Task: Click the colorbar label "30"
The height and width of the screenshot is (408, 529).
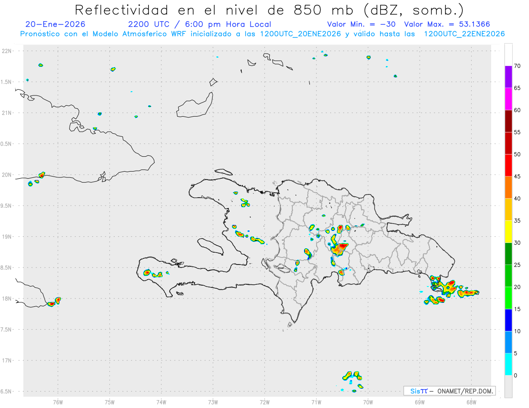Action: (x=517, y=243)
